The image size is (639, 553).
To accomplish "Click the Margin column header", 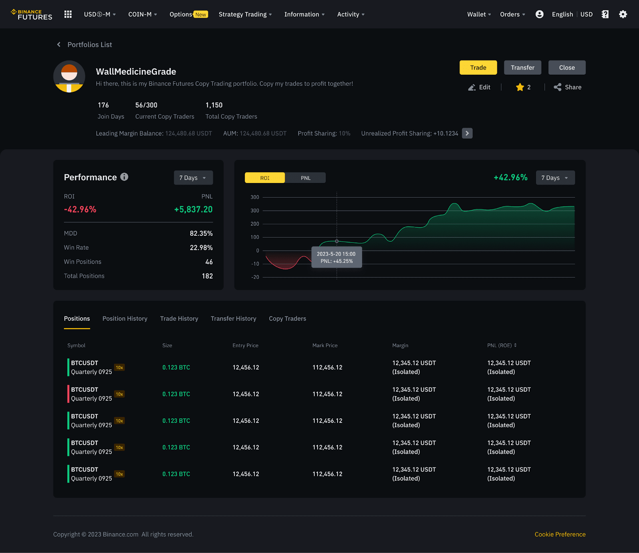I will (x=400, y=345).
